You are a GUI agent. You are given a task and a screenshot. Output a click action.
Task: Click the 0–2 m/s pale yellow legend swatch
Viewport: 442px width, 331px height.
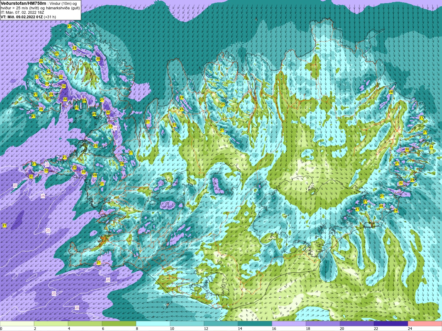click(17, 324)
